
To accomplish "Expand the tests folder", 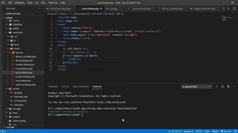I will [x=15, y=113].
